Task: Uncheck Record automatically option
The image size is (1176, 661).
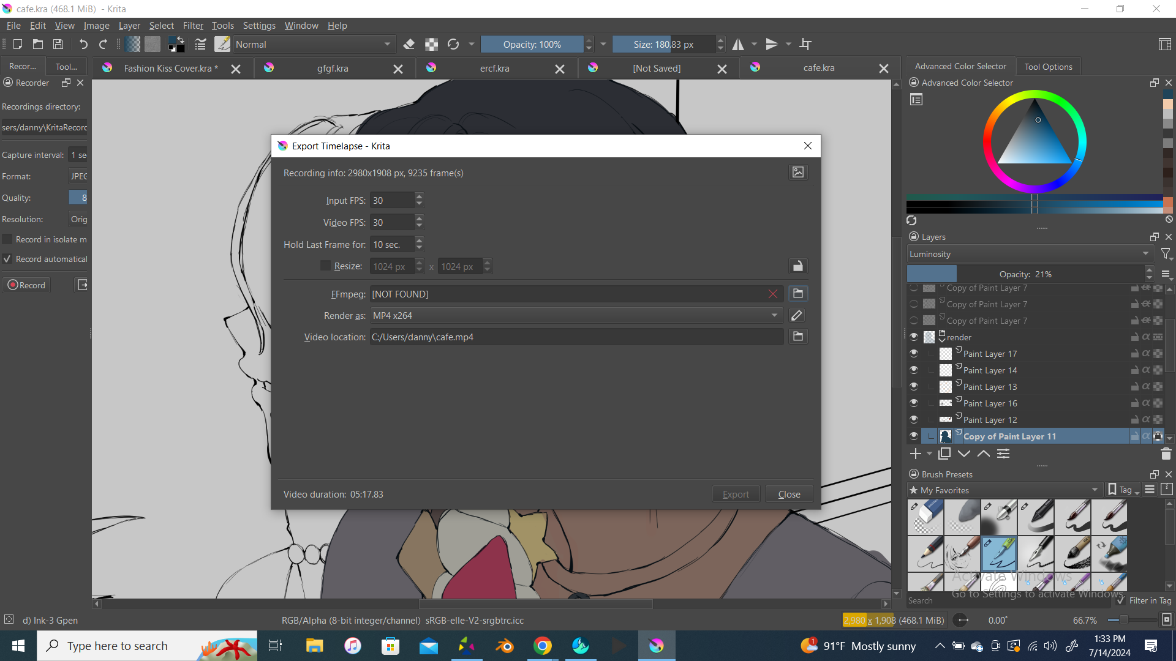Action: coord(7,259)
